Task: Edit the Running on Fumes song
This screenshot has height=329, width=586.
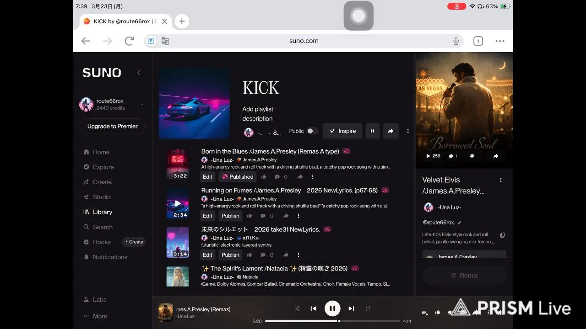Action: (x=207, y=216)
